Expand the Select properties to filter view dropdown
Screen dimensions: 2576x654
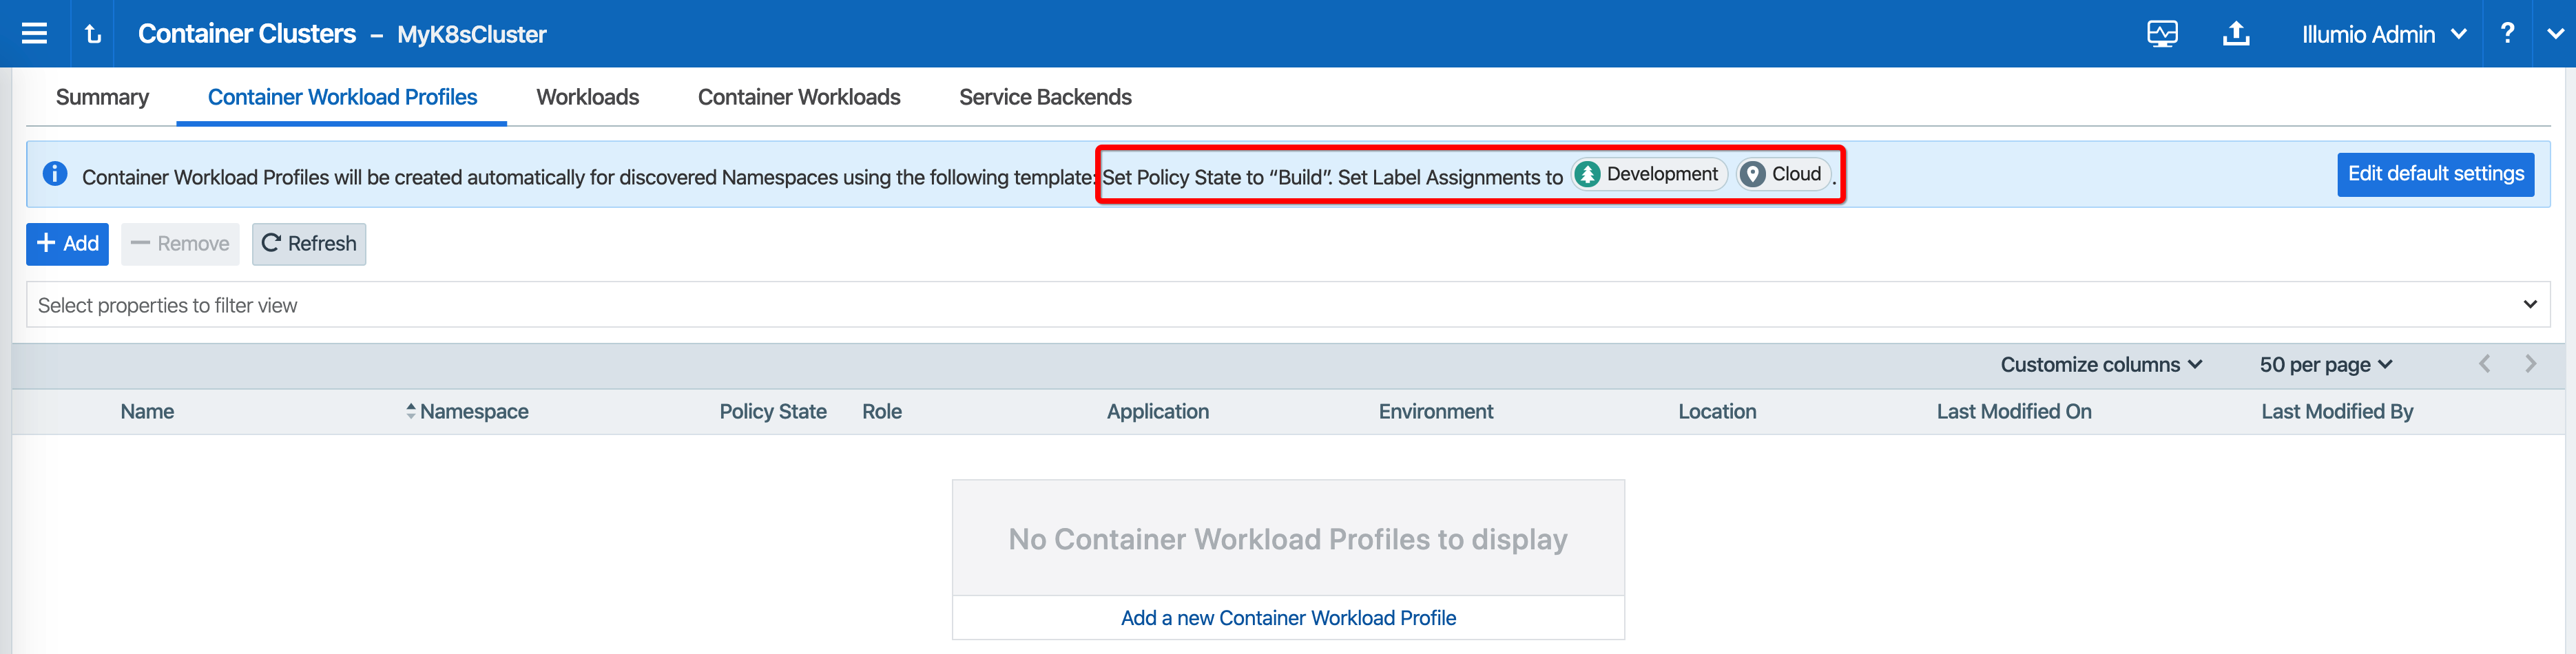pos(2531,304)
